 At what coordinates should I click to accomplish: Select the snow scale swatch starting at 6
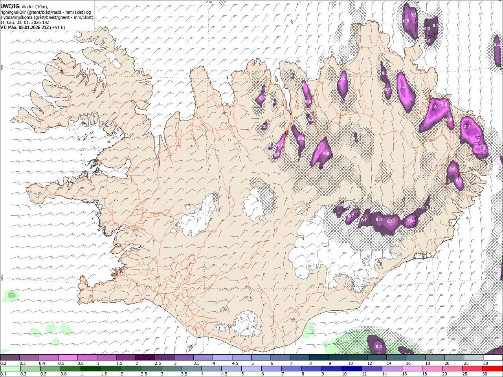tap(281, 358)
